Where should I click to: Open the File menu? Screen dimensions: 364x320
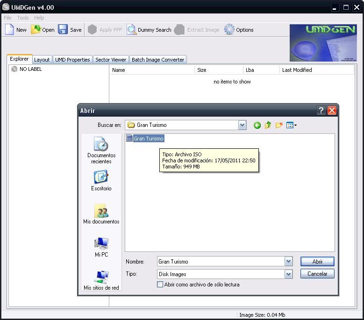pos(7,18)
